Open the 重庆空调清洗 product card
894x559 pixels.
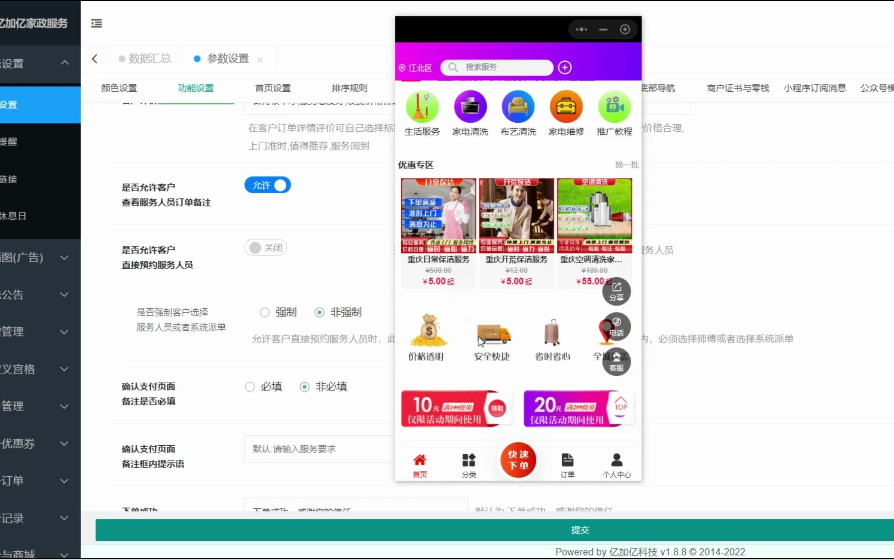[x=594, y=233]
